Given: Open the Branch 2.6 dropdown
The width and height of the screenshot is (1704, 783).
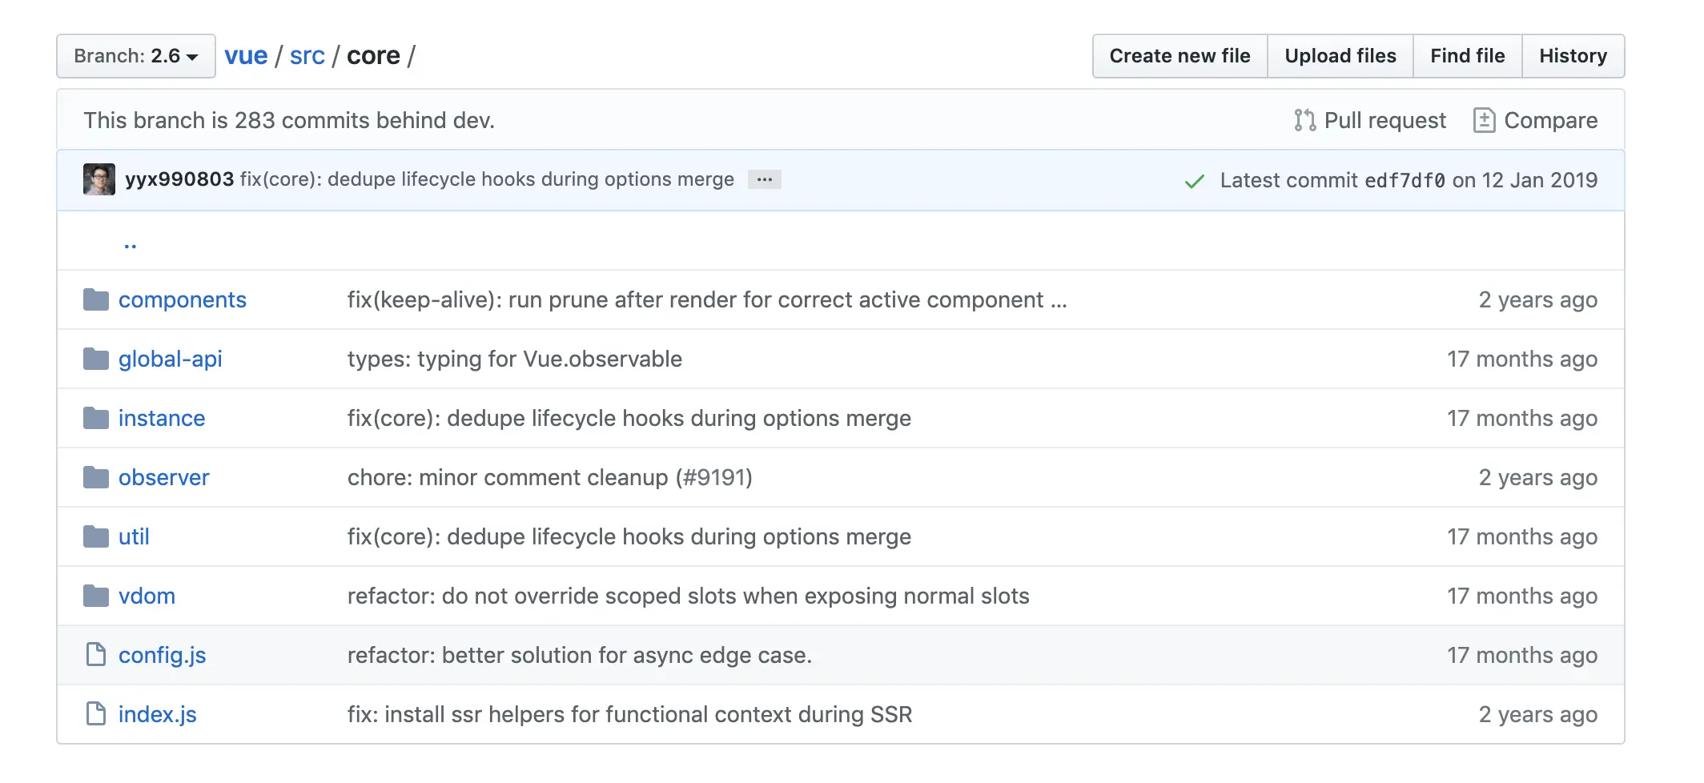Looking at the screenshot, I should point(136,56).
